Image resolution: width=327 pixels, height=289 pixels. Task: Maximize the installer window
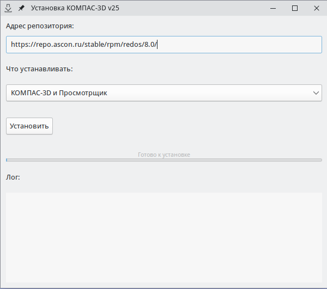(295, 8)
